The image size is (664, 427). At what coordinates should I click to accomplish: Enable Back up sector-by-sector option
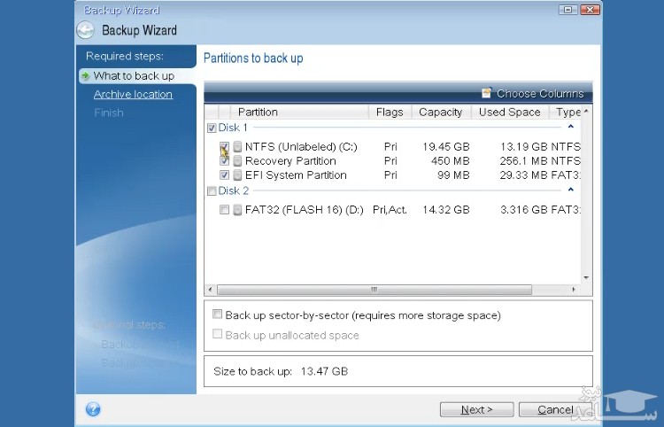point(218,314)
